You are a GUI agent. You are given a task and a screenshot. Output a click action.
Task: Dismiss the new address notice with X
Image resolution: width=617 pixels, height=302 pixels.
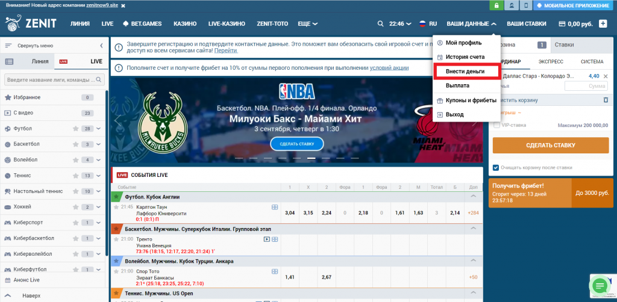pyautogui.click(x=123, y=6)
